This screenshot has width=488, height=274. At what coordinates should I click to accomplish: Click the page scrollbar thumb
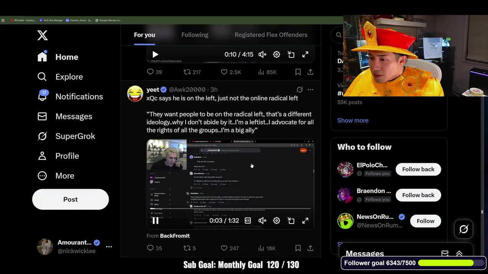pos(482,212)
